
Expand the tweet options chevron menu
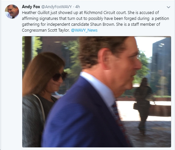click(x=168, y=7)
